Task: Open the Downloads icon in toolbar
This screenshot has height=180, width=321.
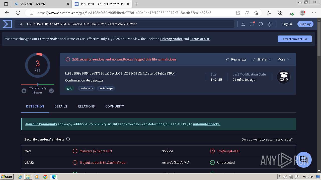Action: click(x=291, y=13)
